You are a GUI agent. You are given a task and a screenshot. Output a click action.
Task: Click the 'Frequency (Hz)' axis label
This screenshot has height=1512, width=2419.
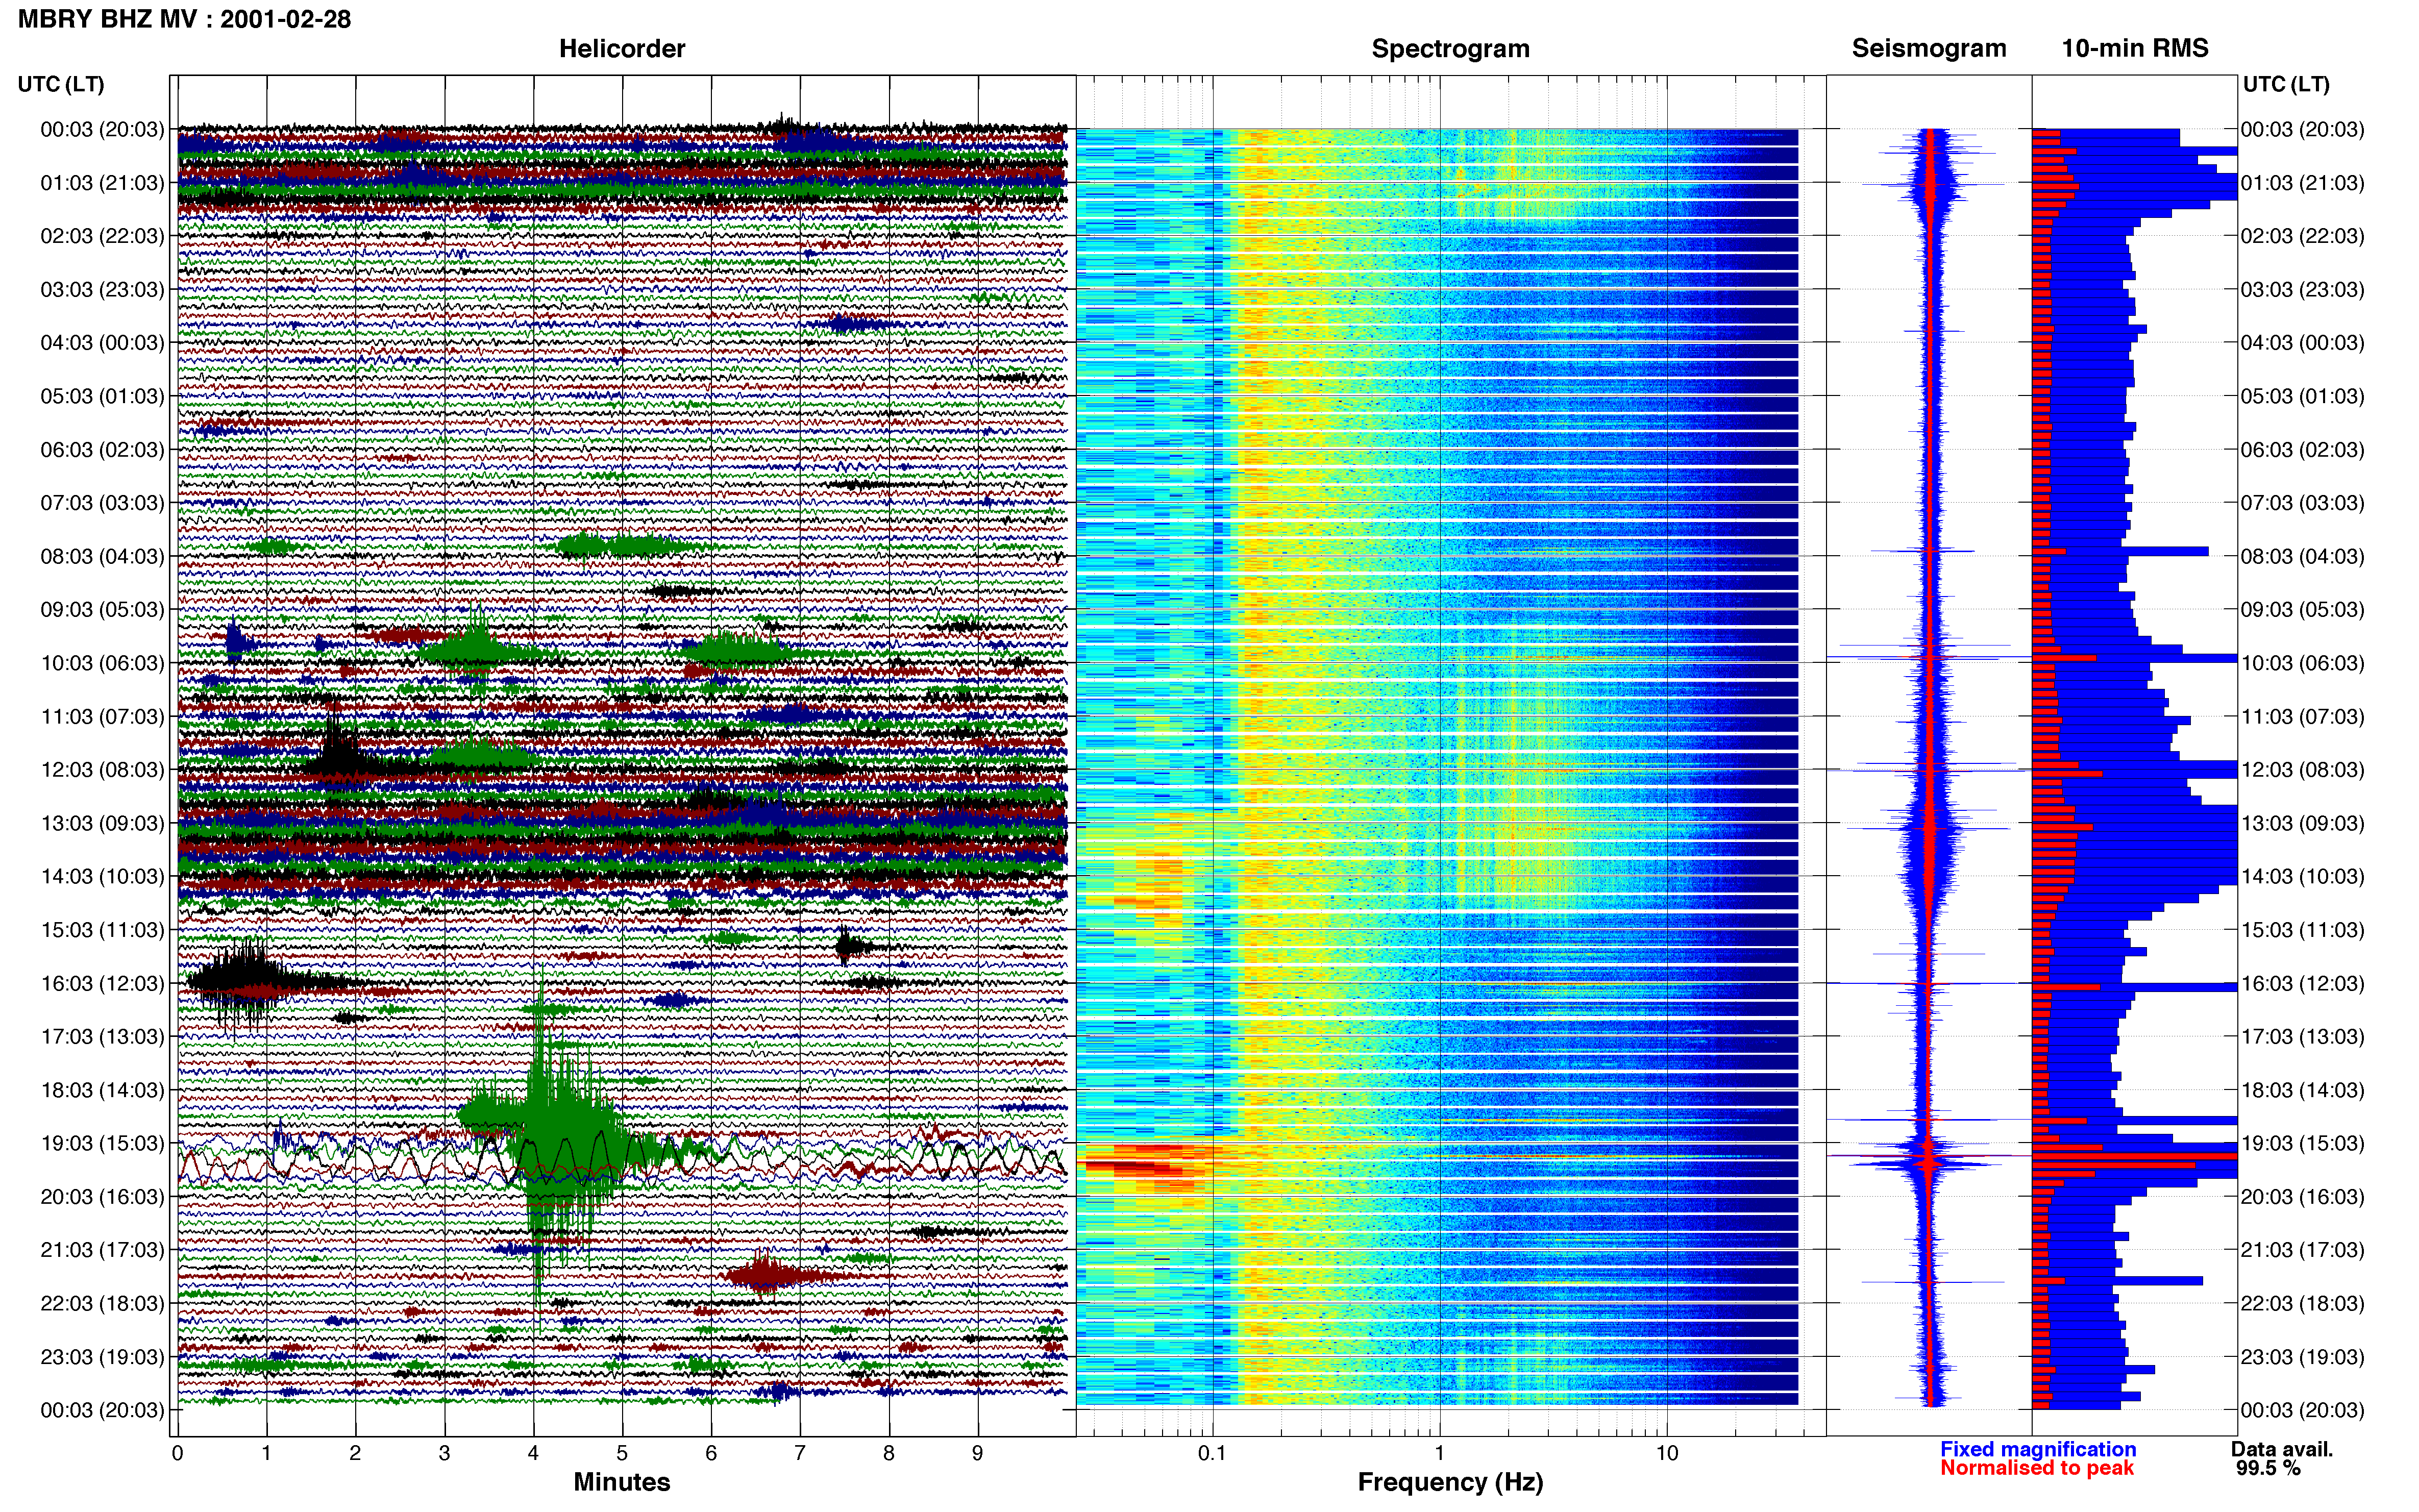click(x=1450, y=1482)
